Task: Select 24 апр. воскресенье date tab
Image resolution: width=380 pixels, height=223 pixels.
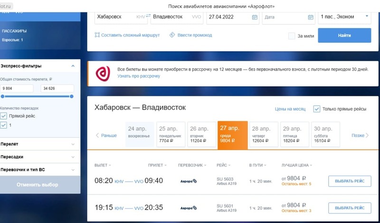Action: [x=140, y=134]
